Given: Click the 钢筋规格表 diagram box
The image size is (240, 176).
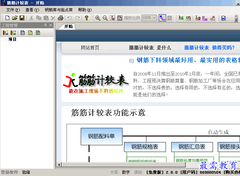Looking at the screenshot, I should coord(145,147).
